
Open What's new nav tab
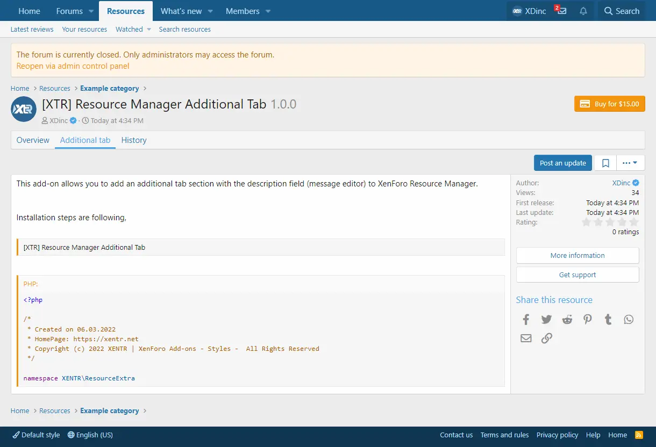coord(181,11)
